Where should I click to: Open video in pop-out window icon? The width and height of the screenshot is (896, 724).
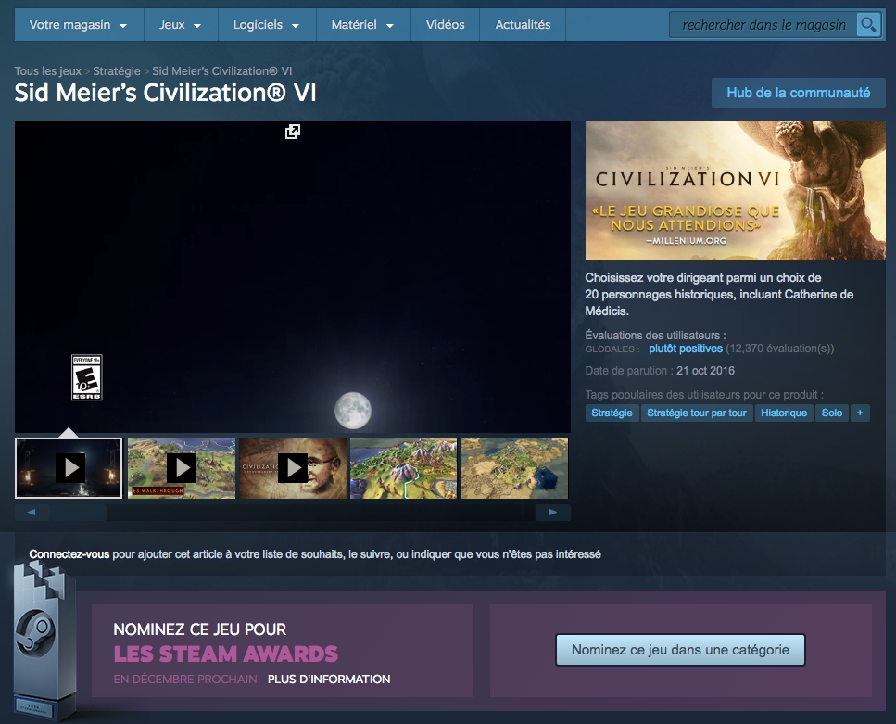293,132
